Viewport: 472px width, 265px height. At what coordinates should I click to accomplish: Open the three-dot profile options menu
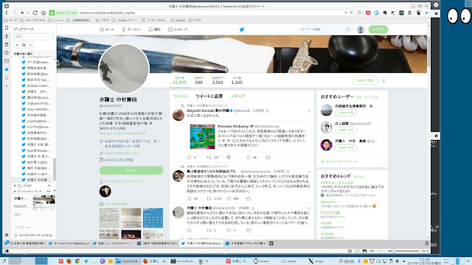[383, 80]
